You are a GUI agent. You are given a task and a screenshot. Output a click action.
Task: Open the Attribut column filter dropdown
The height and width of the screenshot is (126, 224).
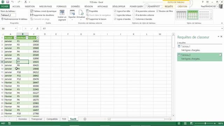coord(27,38)
